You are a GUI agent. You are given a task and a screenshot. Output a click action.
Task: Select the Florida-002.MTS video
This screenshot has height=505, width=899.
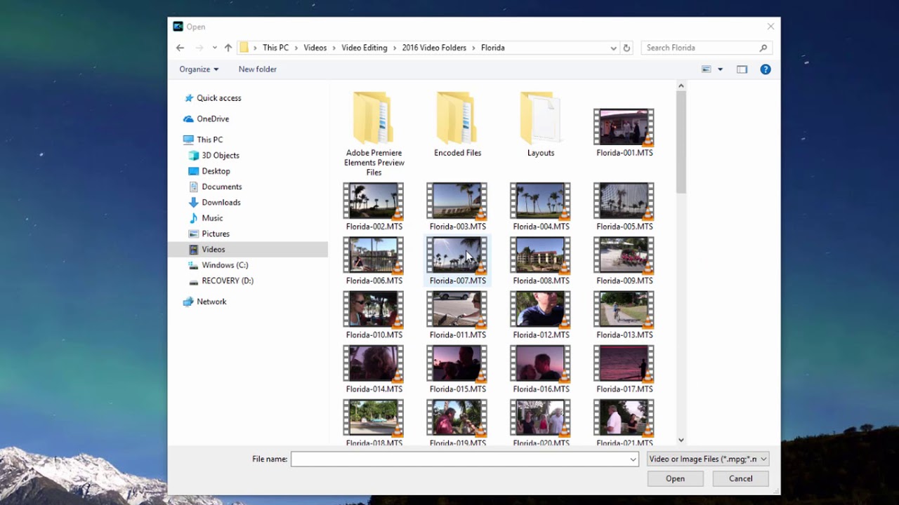tap(374, 206)
